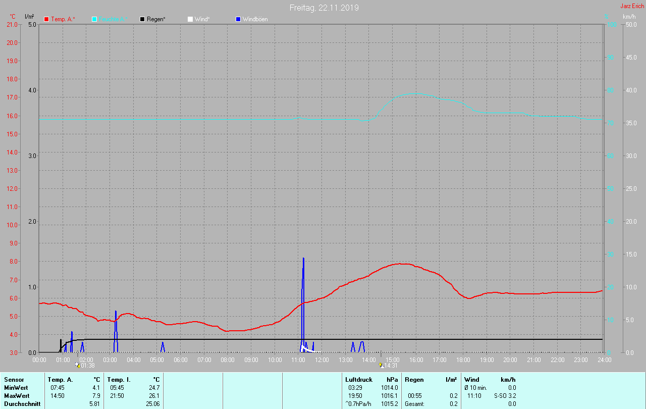Image resolution: width=646 pixels, height=409 pixels.
Task: Click the 'Temp. I.' column header
Action: click(x=119, y=380)
